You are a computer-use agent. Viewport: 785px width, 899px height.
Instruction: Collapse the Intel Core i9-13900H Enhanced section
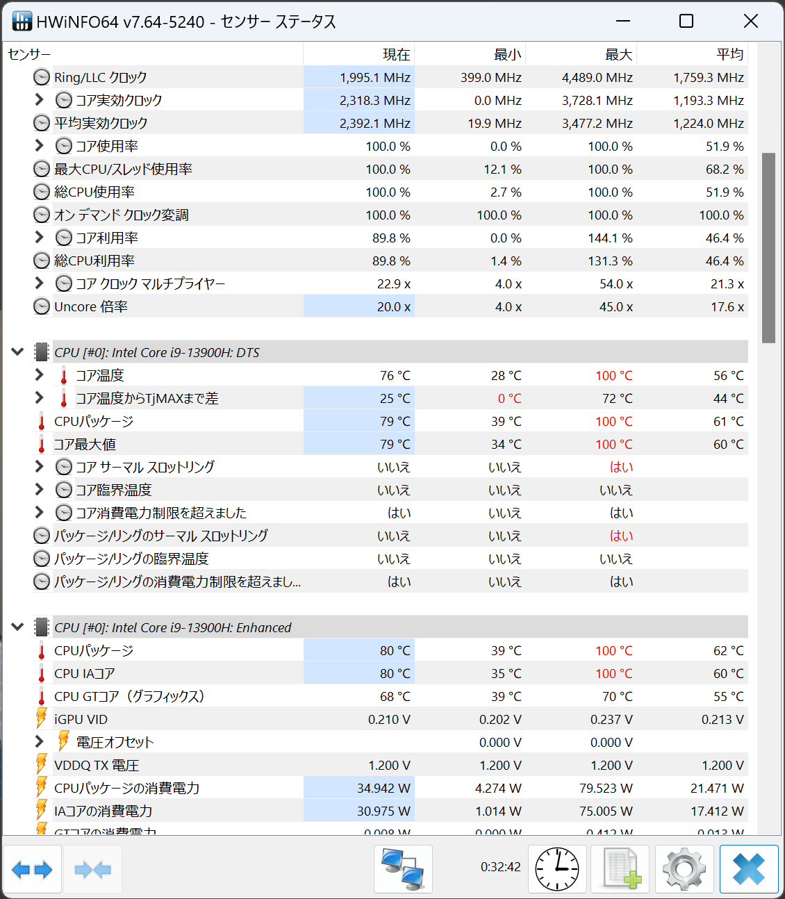coord(17,627)
